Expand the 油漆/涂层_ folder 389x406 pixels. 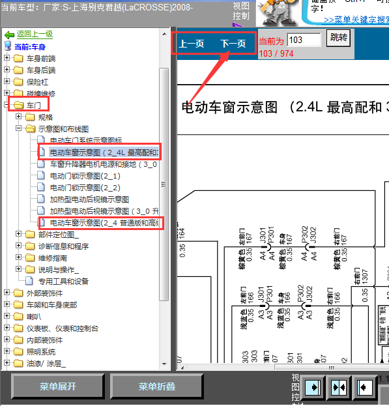7,362
